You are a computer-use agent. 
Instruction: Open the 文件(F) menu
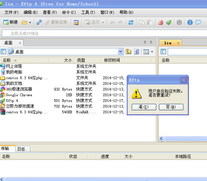click(x=11, y=12)
